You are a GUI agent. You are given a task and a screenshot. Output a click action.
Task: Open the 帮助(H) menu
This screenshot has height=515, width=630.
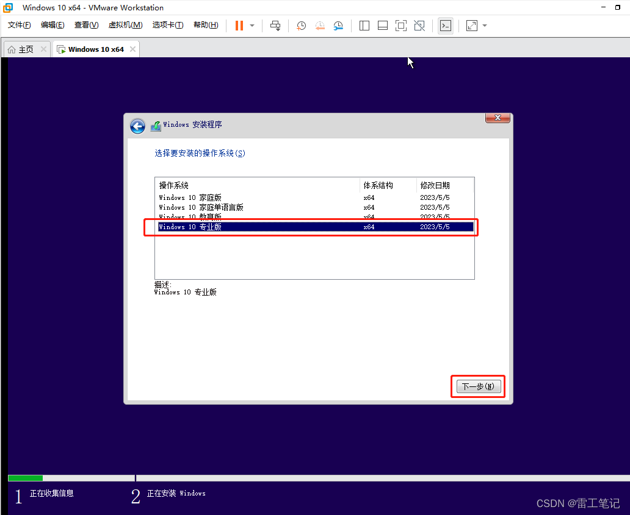pyautogui.click(x=206, y=25)
